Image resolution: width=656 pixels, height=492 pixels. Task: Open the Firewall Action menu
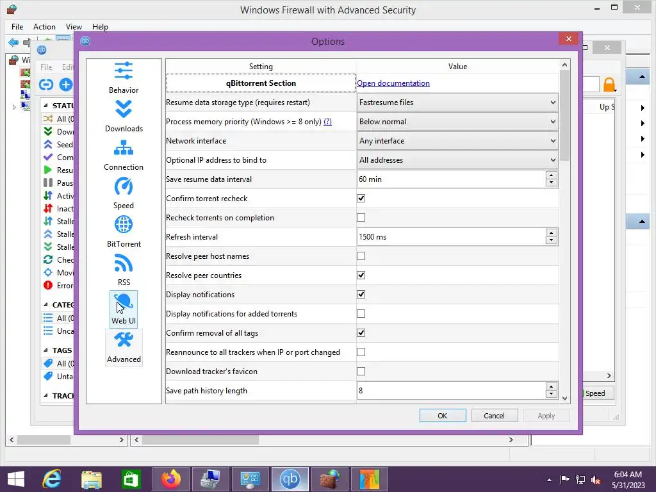click(44, 27)
